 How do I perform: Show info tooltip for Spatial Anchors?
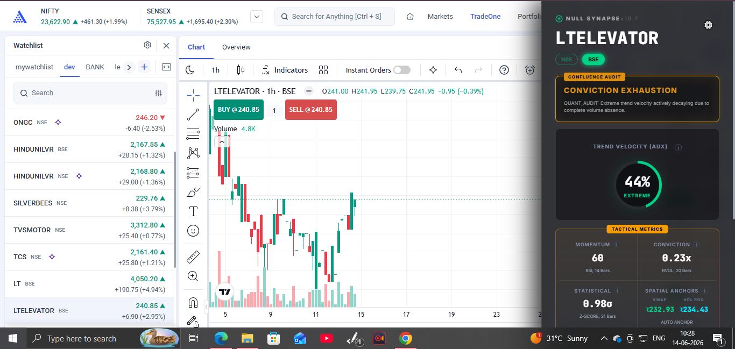(x=704, y=290)
